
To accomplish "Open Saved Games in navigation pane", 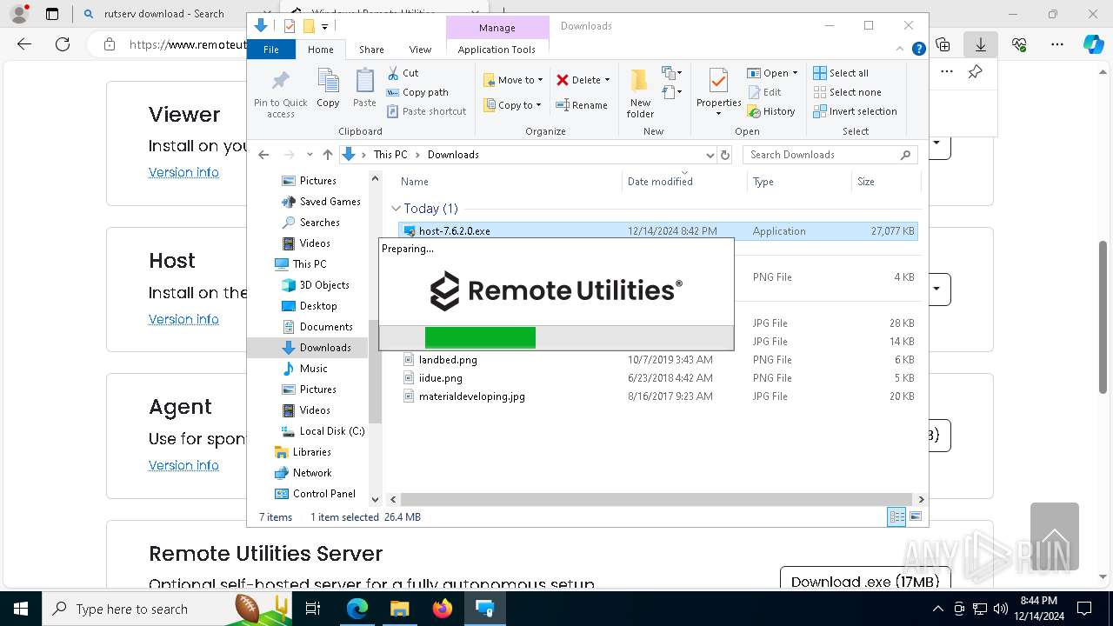I will coord(330,202).
